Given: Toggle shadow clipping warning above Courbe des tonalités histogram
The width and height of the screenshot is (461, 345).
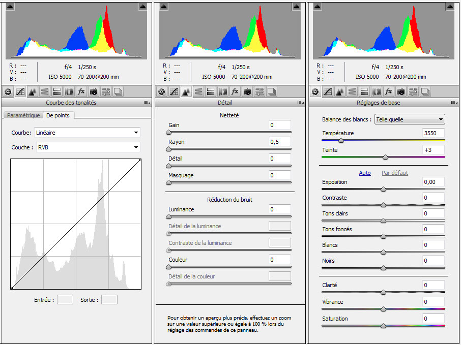Looking at the screenshot, I should click(10, 7).
